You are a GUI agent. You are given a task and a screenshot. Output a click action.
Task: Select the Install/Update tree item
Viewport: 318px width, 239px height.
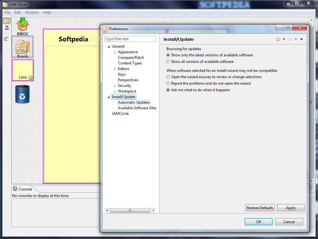click(x=124, y=97)
